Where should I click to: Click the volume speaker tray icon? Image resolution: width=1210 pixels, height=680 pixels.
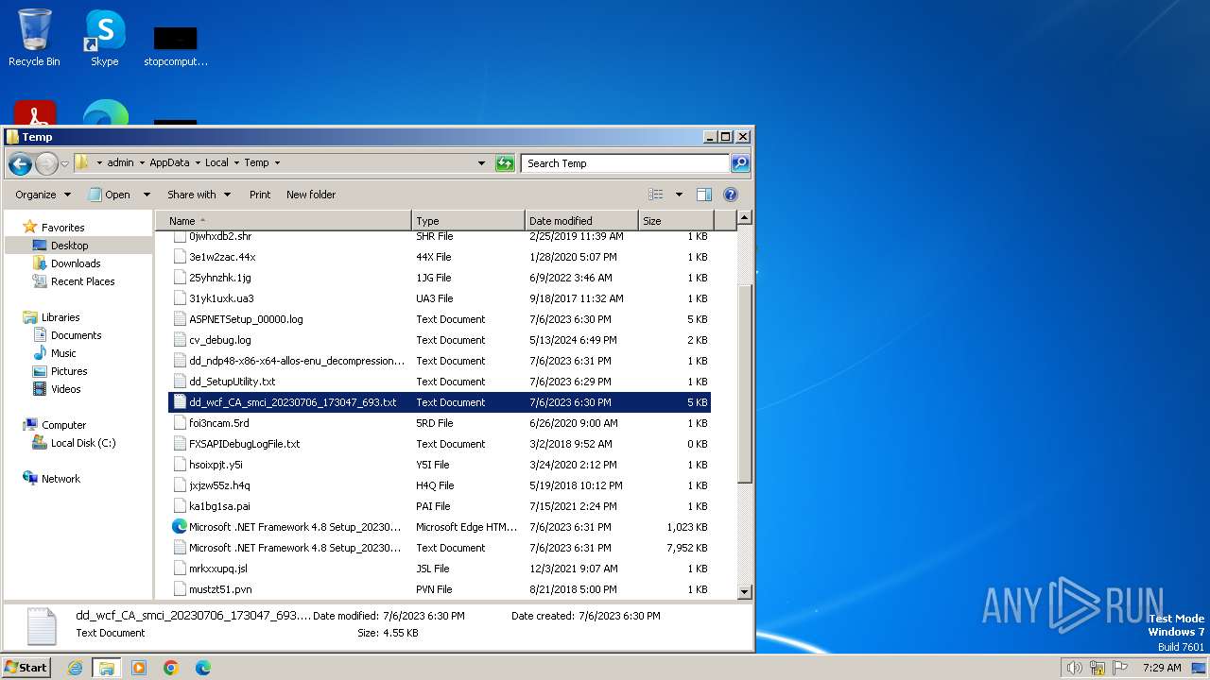click(x=1075, y=668)
